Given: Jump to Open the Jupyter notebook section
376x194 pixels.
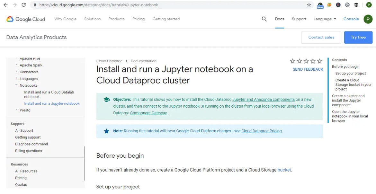Looking at the screenshot, I should point(350,116).
